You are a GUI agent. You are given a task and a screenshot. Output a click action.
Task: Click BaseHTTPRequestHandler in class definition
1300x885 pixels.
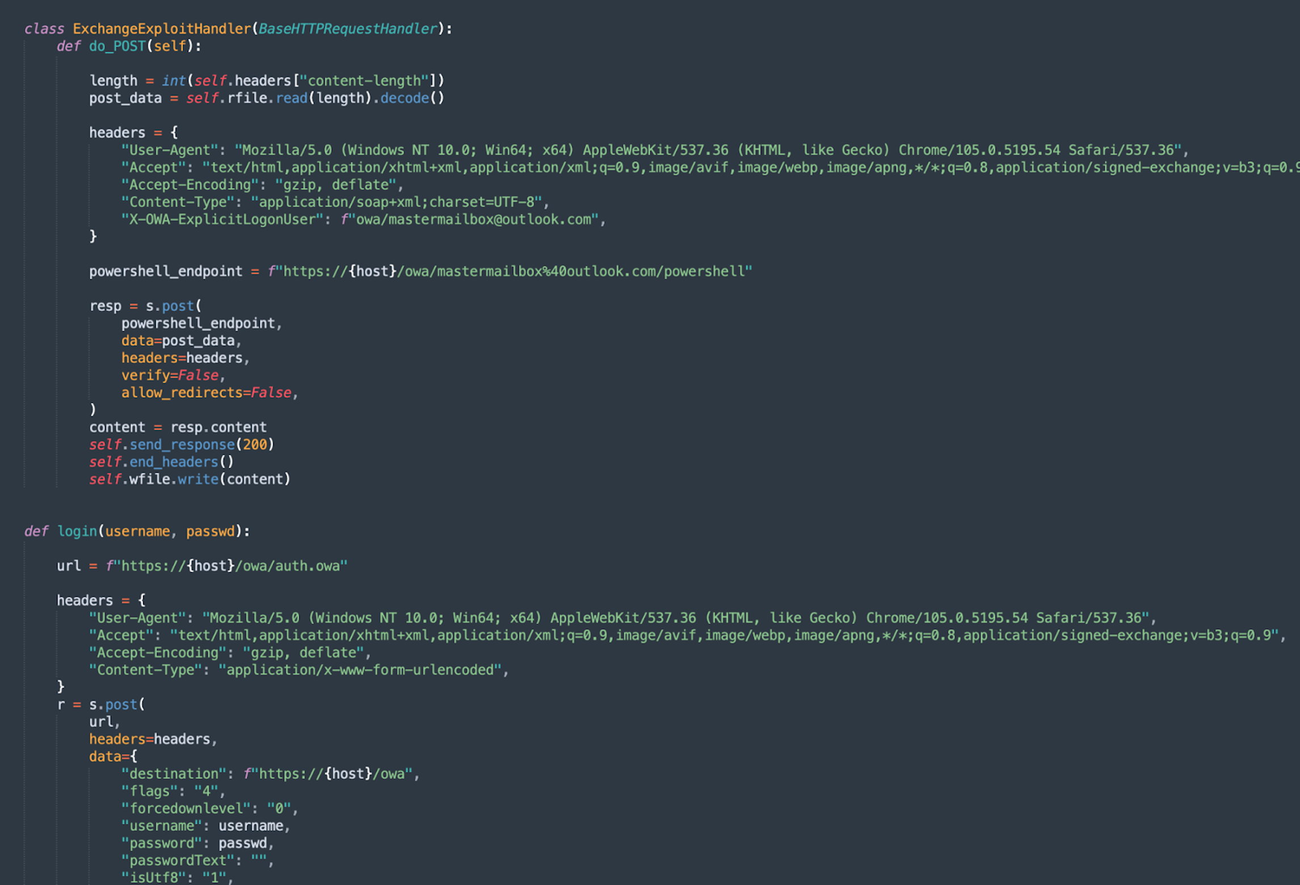(347, 29)
